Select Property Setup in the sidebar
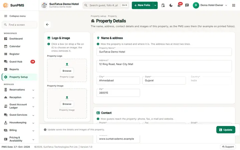Image resolution: width=240 pixels, height=150 pixels. (19, 77)
